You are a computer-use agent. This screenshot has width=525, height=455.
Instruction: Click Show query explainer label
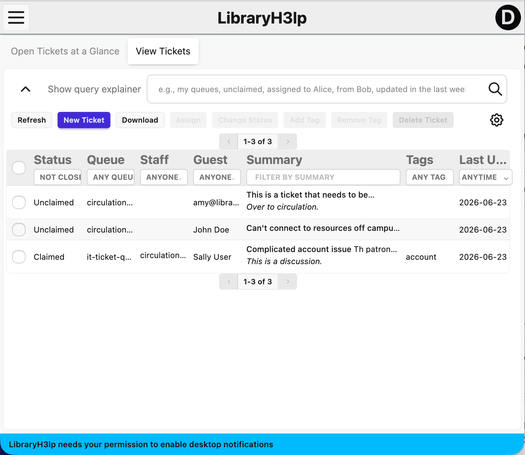pyautogui.click(x=94, y=89)
